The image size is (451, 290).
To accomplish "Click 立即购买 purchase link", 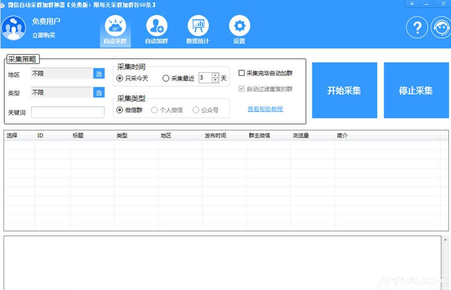I will [x=44, y=36].
